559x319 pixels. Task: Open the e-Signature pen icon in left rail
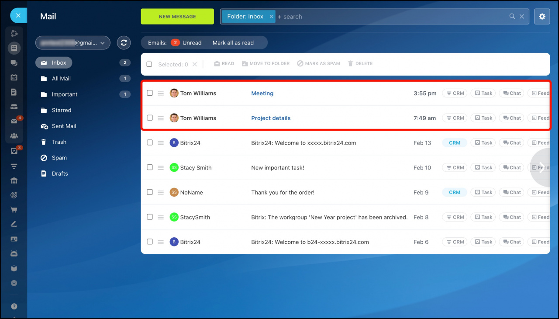[14, 225]
